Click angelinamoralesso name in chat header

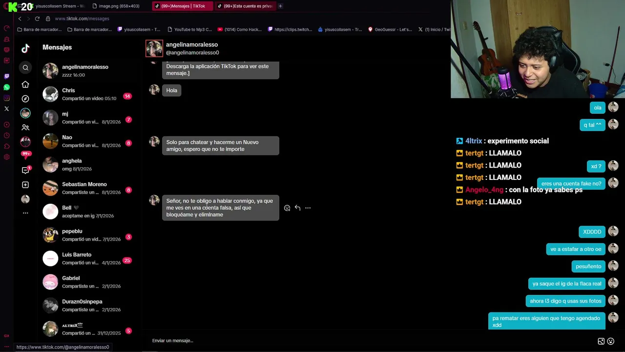coord(192,44)
